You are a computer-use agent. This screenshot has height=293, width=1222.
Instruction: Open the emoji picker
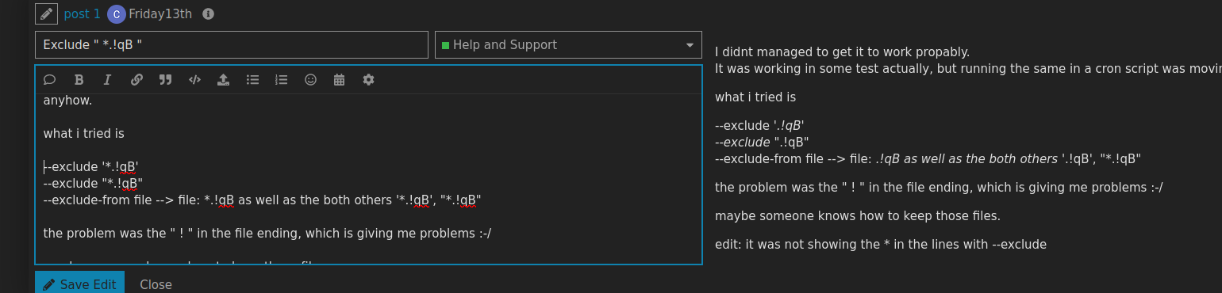310,79
